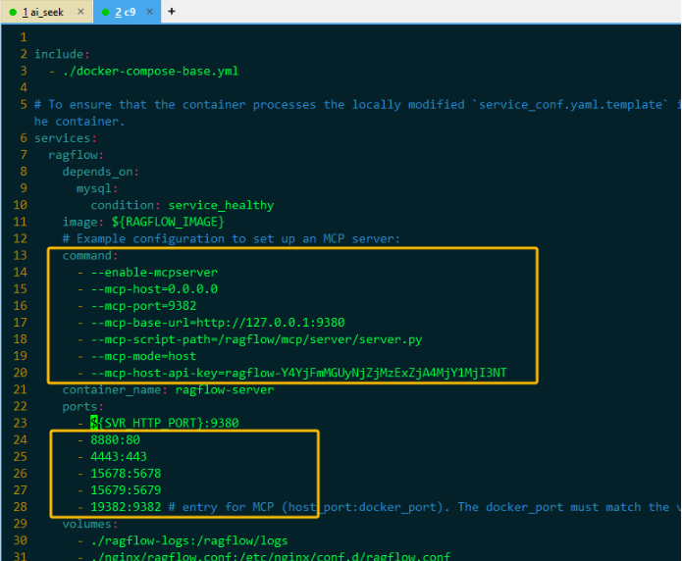Viewport: 682px width, 561px height.
Task: Click './ragflow-logs:/ragflow/logs' volume entry
Action: point(189,541)
